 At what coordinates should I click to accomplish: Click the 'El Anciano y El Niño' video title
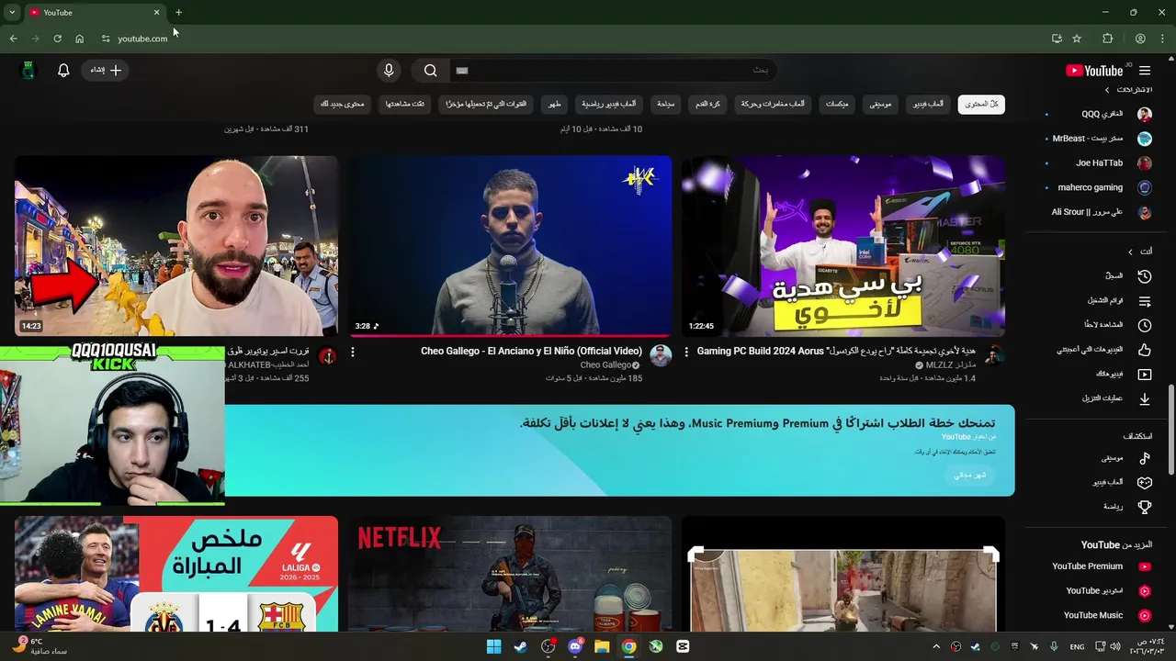point(531,352)
